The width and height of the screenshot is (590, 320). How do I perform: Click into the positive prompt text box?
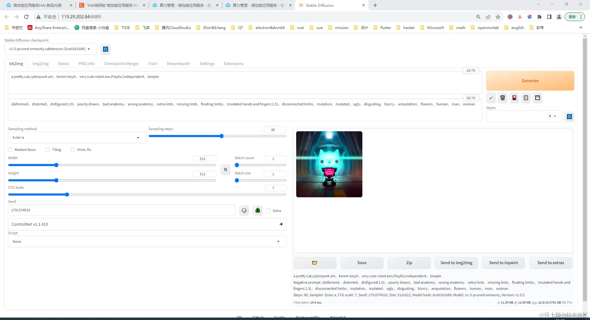[245, 82]
